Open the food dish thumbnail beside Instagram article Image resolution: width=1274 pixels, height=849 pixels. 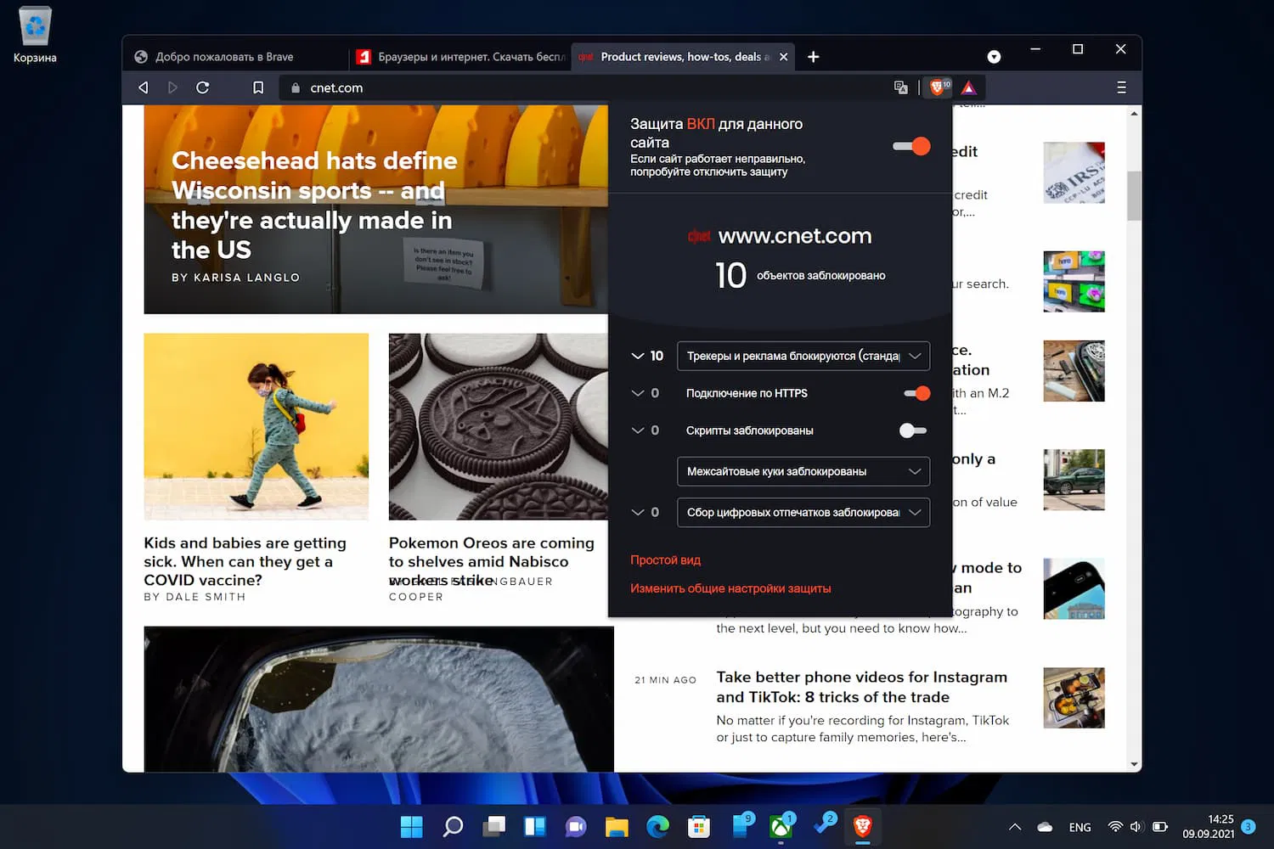tap(1074, 698)
